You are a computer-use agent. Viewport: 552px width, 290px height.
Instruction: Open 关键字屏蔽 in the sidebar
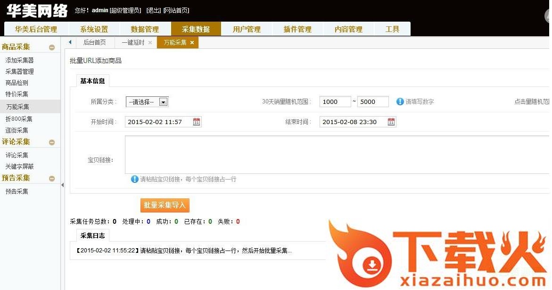pyautogui.click(x=19, y=166)
